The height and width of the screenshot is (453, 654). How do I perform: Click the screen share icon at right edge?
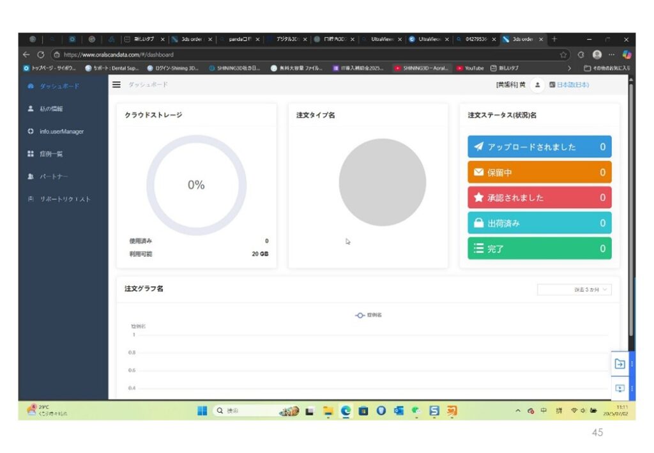tap(620, 388)
